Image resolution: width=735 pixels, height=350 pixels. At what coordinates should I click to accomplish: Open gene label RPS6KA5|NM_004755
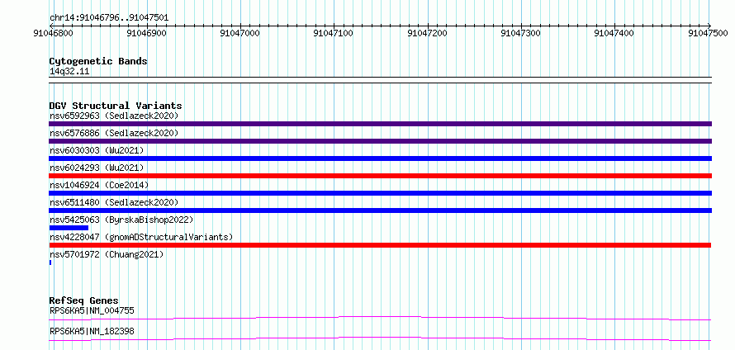(92, 310)
